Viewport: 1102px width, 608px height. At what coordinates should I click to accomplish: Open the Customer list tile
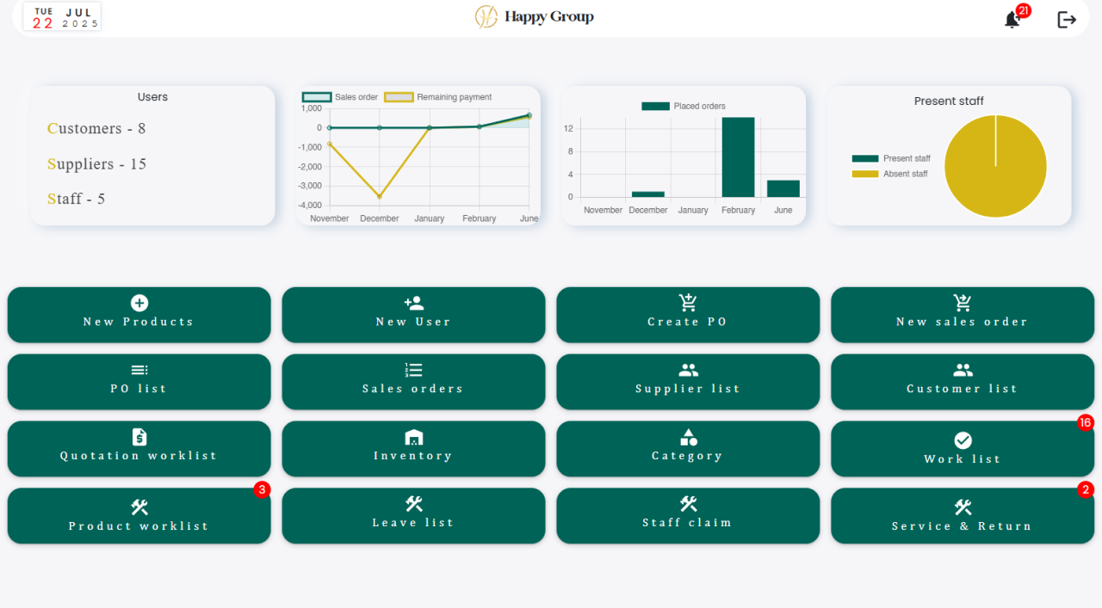963,382
